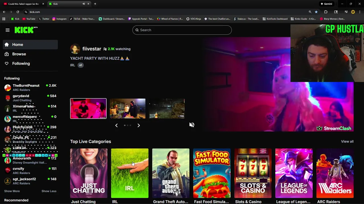Open the Instagram bookmark
Screen dimensions: 364x204
coord(59,19)
